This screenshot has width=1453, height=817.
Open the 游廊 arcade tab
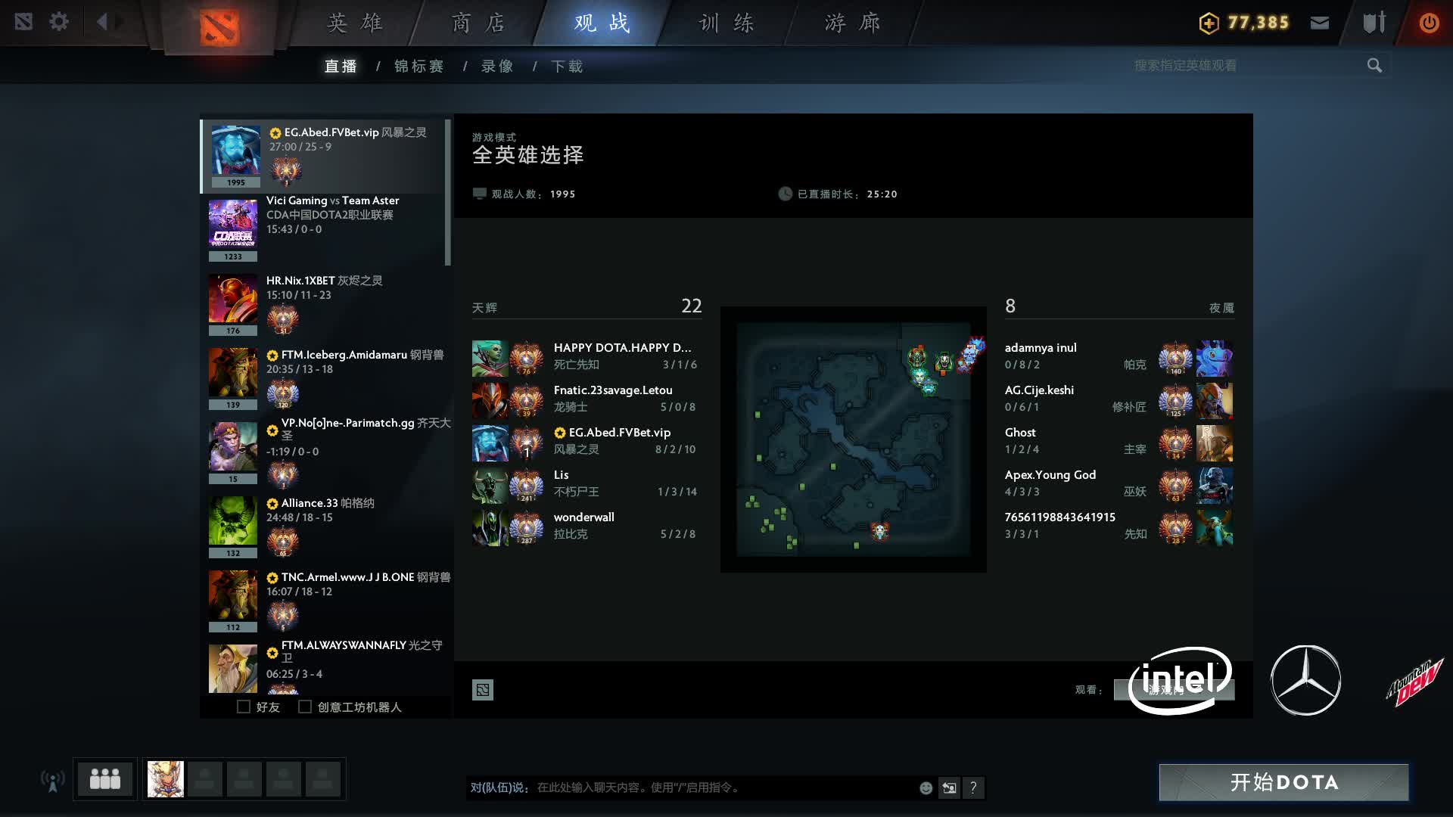[x=852, y=23]
